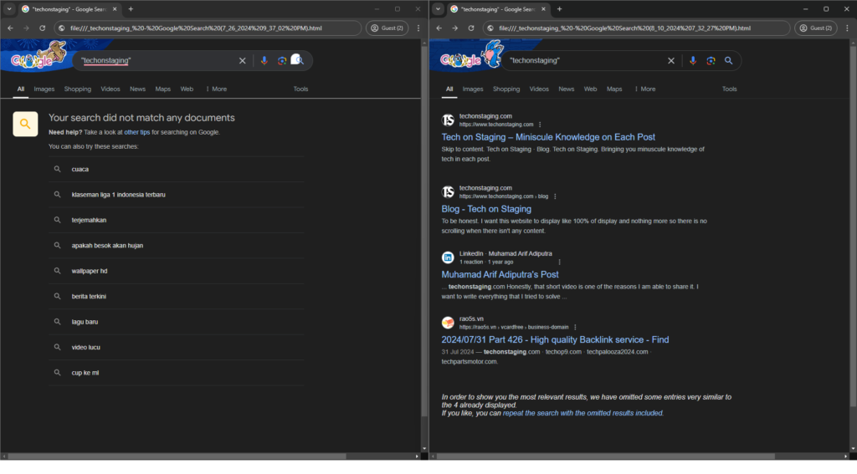The width and height of the screenshot is (857, 474).
Task: Open tab search chevron in right window
Action: pyautogui.click(x=437, y=9)
